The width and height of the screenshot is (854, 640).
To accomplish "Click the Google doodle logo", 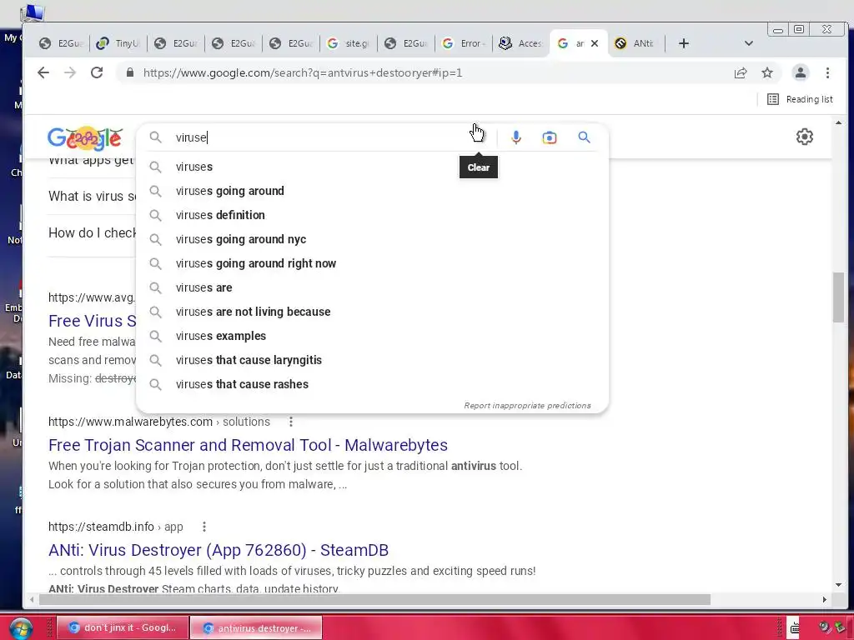I will (x=84, y=138).
